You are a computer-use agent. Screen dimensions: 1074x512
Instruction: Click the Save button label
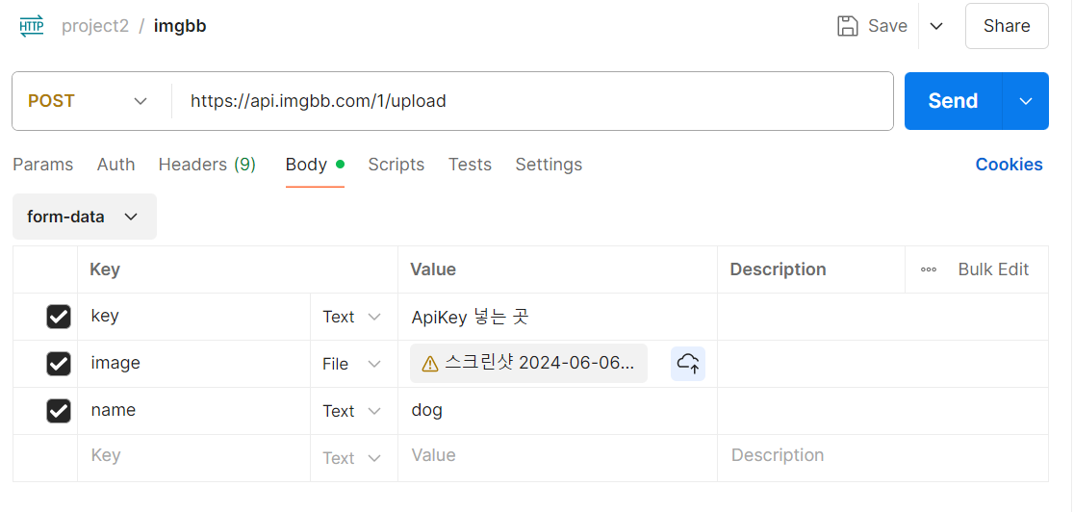coord(887,26)
